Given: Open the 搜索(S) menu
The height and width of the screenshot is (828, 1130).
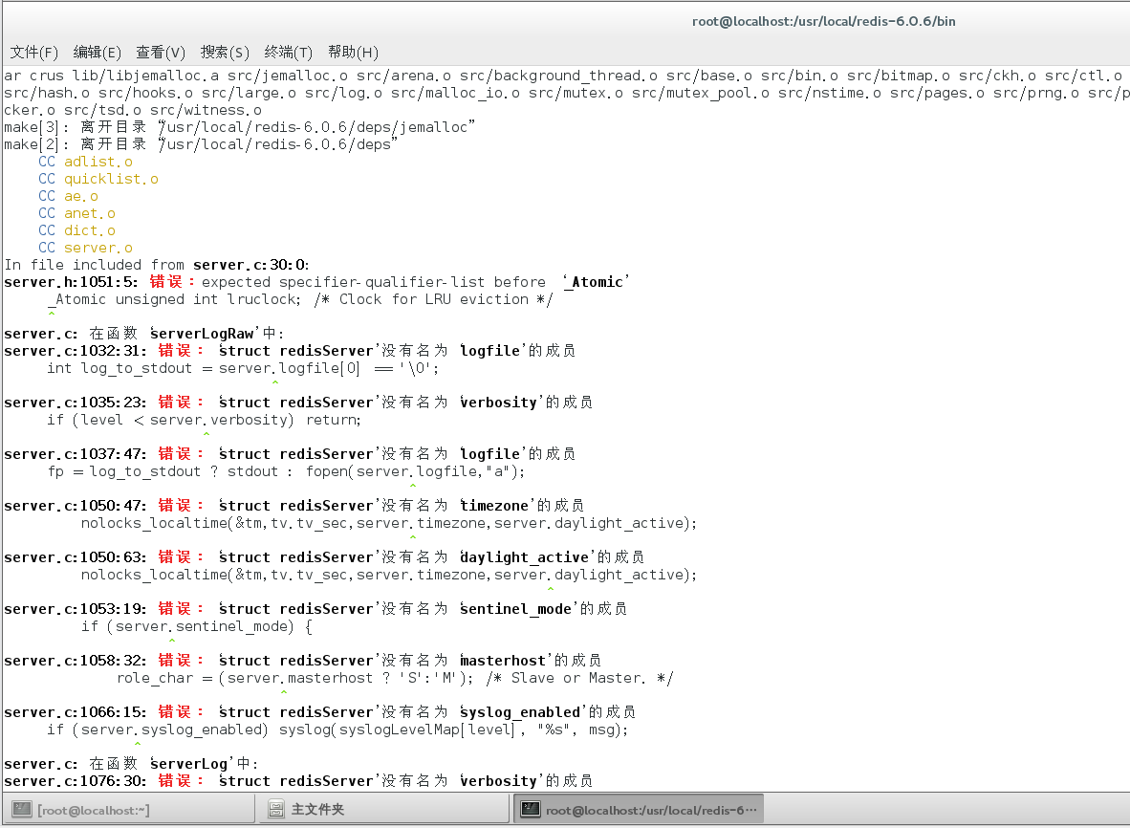Looking at the screenshot, I should click(x=225, y=52).
